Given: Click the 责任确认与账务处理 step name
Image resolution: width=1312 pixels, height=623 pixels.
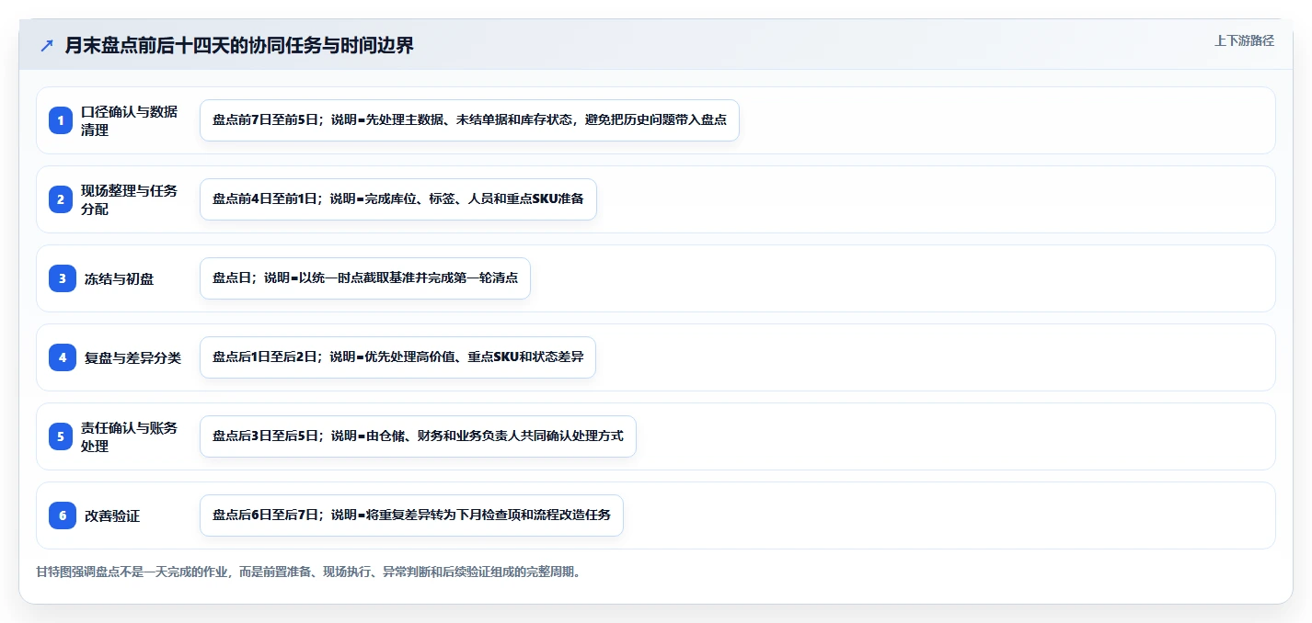Looking at the screenshot, I should click(x=129, y=436).
